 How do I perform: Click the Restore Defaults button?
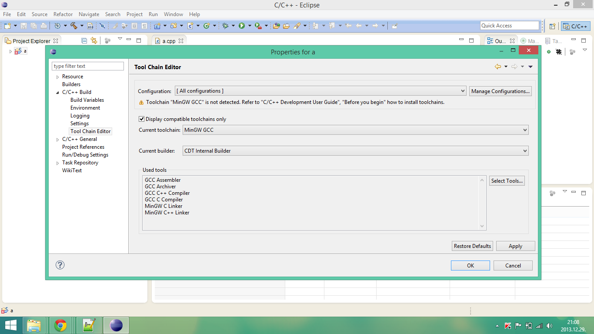point(472,246)
